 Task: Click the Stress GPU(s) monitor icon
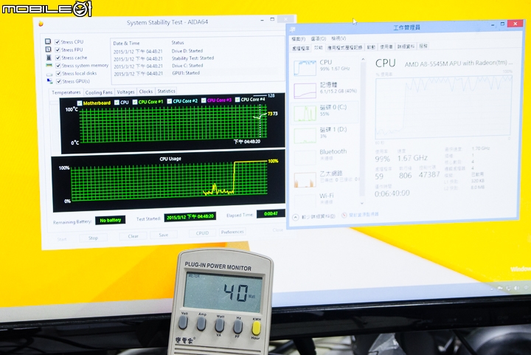point(49,81)
